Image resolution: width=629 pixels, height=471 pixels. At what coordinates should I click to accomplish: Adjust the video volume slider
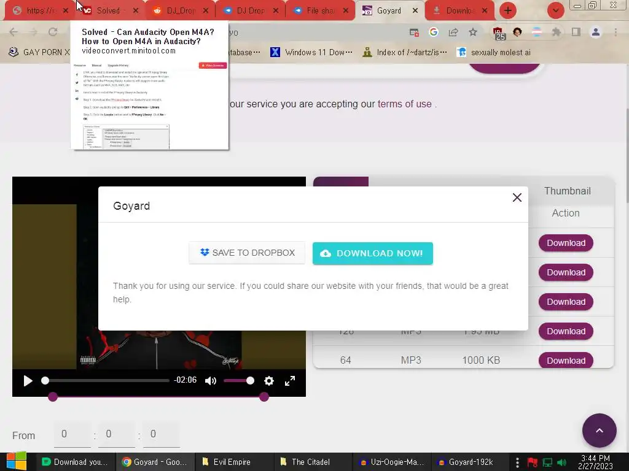(238, 380)
